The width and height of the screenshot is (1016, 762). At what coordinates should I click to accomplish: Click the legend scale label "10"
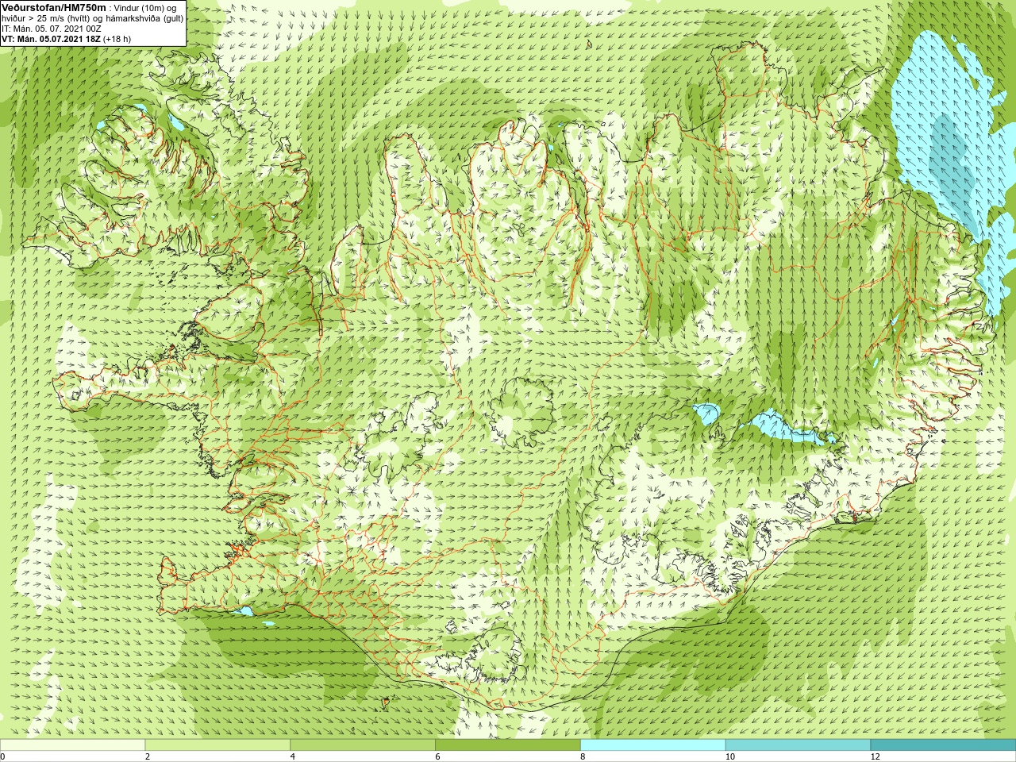coord(730,757)
